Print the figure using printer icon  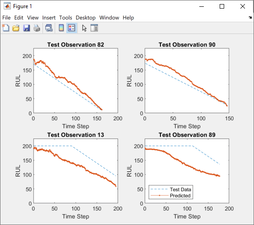(x=37, y=28)
